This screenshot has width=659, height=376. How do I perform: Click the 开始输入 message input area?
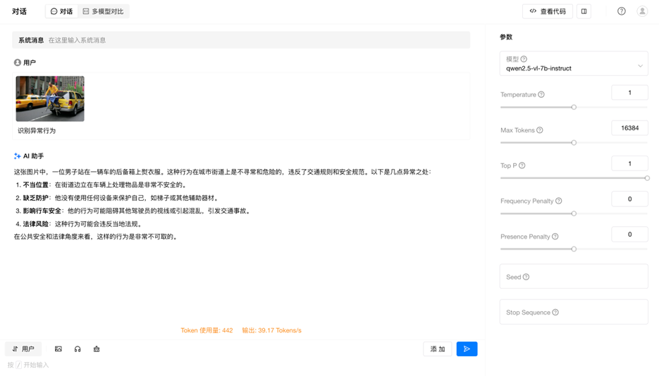[x=242, y=365]
